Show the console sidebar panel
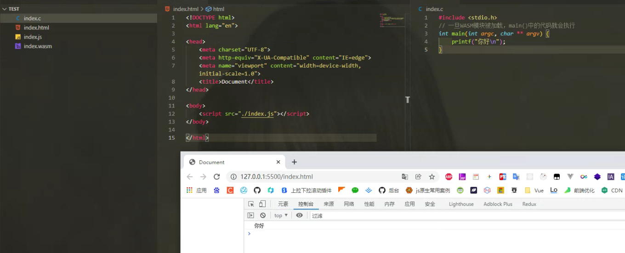This screenshot has width=625, height=253. click(250, 215)
